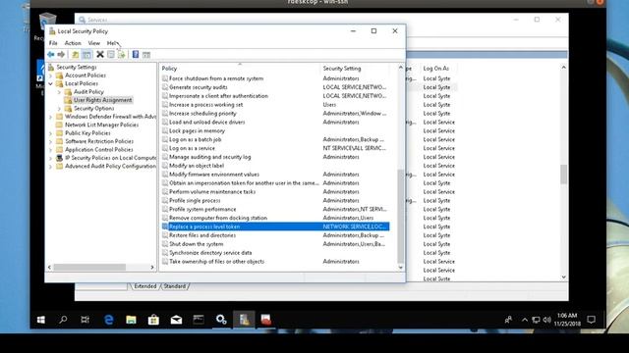
Task: Expand the Security Options tree node
Action: (x=59, y=109)
